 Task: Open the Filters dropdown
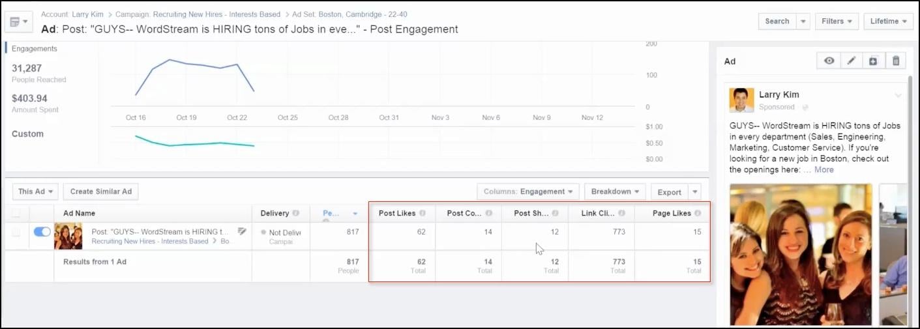837,21
